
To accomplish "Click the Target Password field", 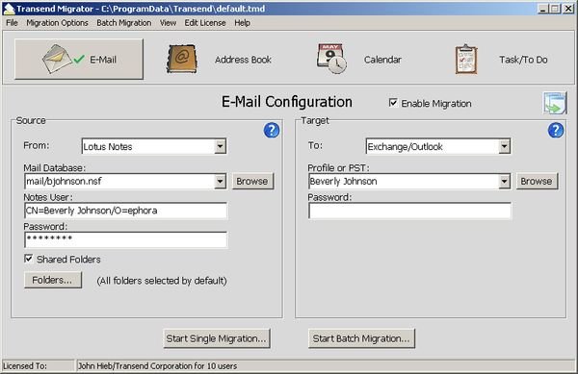I will [x=409, y=211].
